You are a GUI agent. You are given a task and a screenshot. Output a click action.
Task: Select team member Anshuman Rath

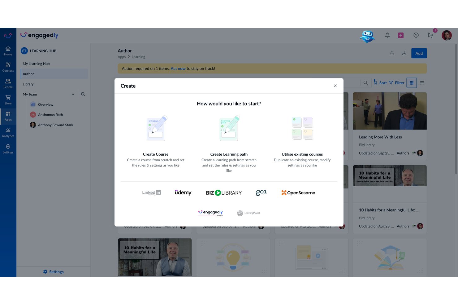click(x=50, y=115)
